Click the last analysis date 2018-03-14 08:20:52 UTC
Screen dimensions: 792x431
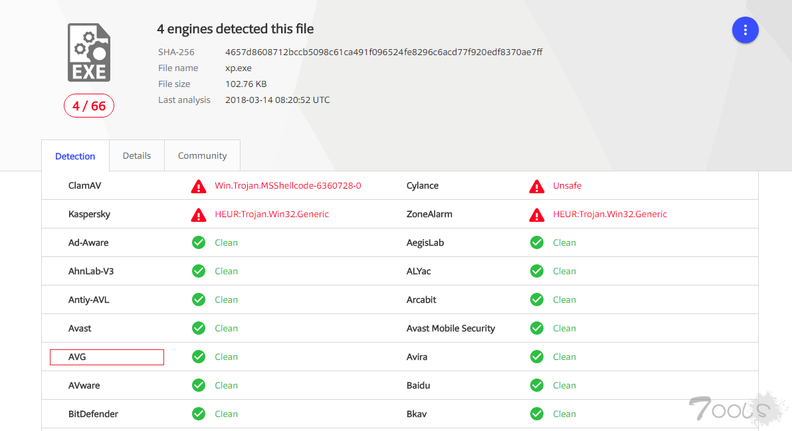(x=277, y=100)
